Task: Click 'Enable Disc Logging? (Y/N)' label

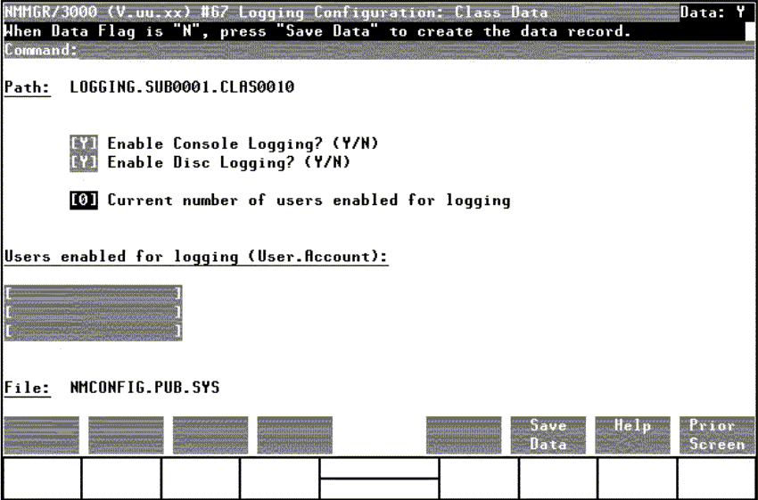Action: 228,163
